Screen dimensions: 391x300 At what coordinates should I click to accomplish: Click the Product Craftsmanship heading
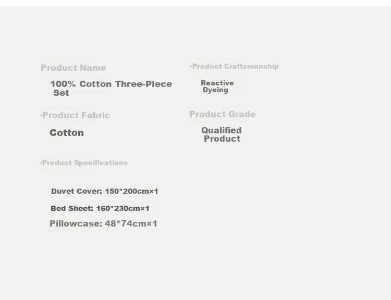point(236,66)
